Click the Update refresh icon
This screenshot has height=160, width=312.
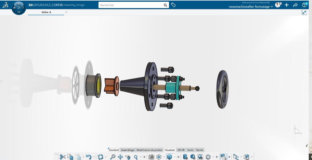click(100, 157)
